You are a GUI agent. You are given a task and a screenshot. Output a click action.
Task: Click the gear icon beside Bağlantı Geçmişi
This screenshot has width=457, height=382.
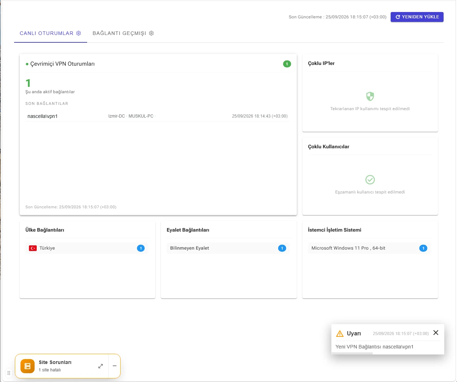pos(151,33)
